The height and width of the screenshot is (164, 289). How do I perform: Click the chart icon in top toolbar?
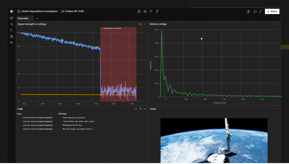(145, 11)
